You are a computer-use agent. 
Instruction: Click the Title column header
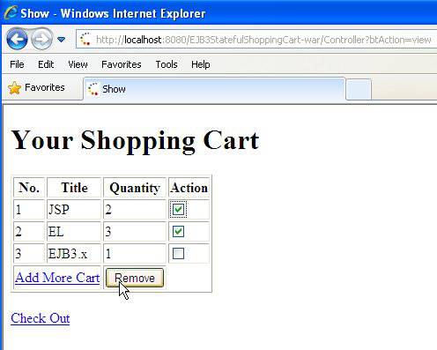tap(74, 188)
